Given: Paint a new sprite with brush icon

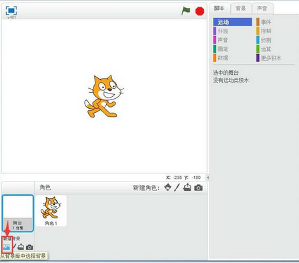Looking at the screenshot, I should click(177, 188).
